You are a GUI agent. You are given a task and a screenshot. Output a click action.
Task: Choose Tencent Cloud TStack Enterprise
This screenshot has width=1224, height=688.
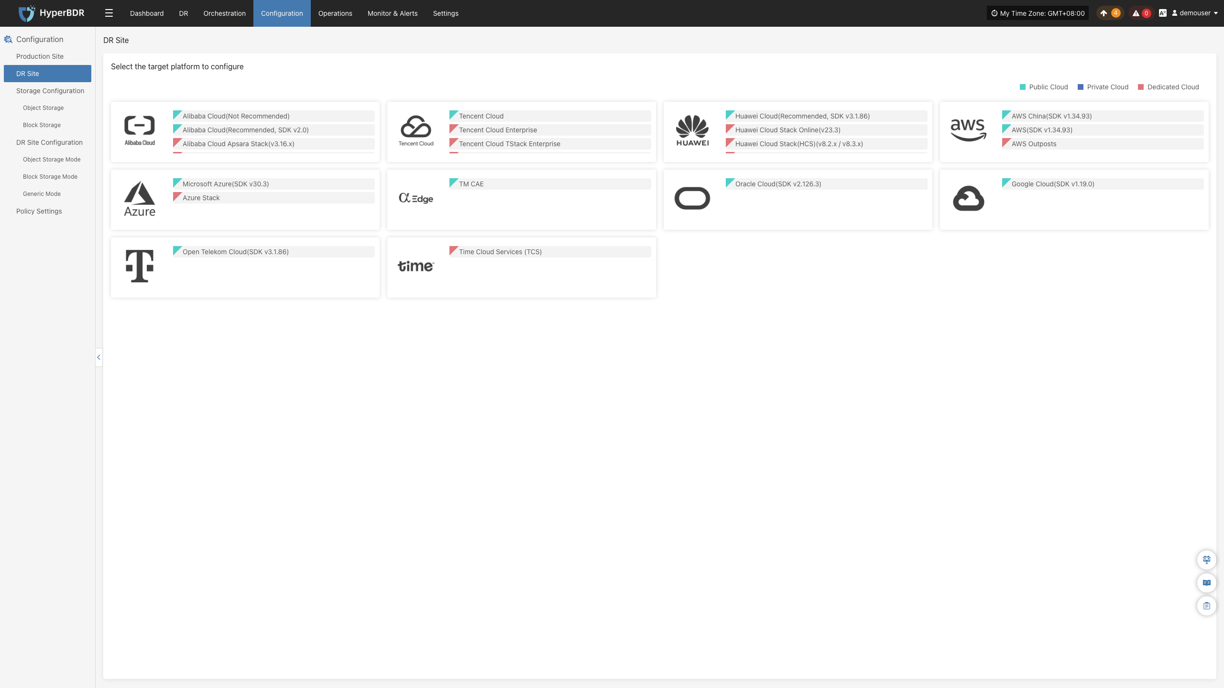coord(550,144)
